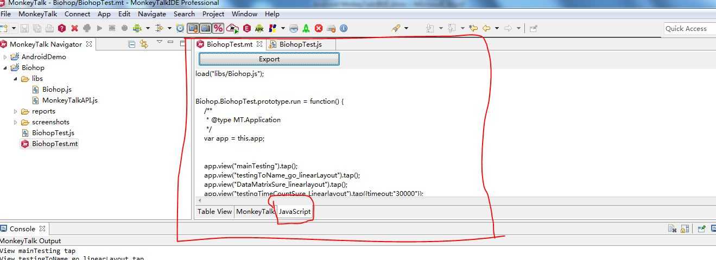
Task: Click the Console view tab
Action: 23,229
